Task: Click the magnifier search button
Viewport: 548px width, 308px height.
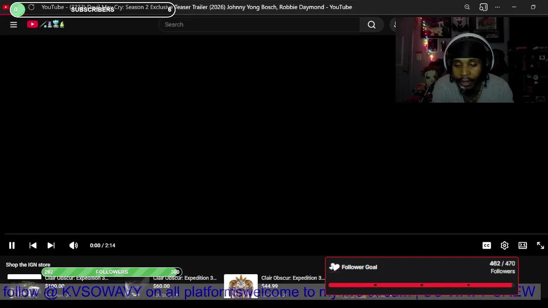Action: point(372,24)
